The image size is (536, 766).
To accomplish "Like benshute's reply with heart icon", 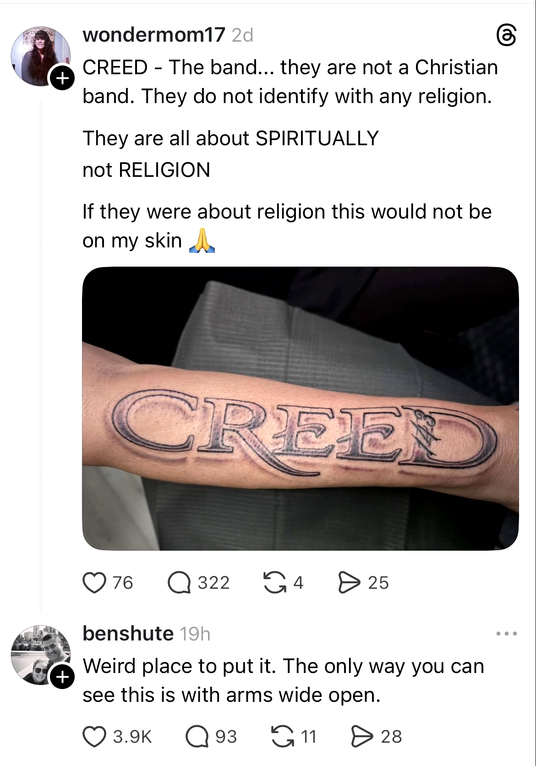I will click(94, 737).
